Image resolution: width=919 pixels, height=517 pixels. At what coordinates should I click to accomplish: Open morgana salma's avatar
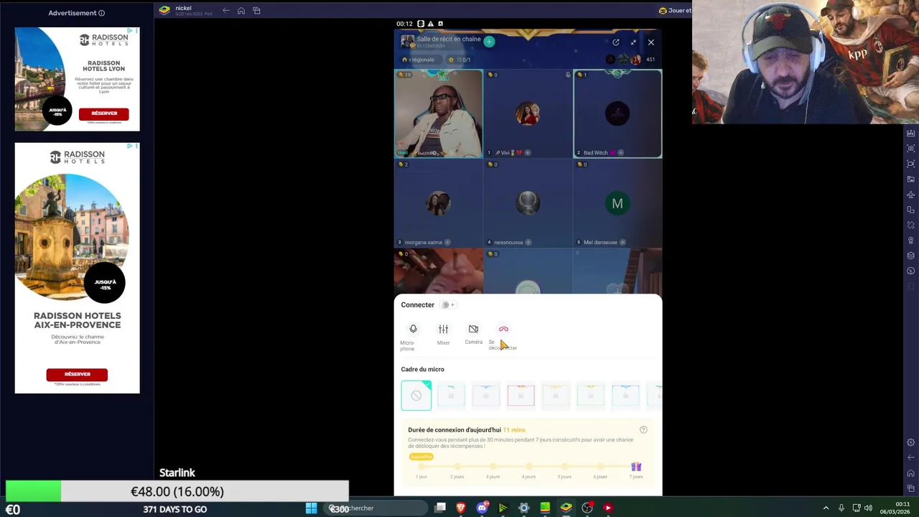click(438, 203)
